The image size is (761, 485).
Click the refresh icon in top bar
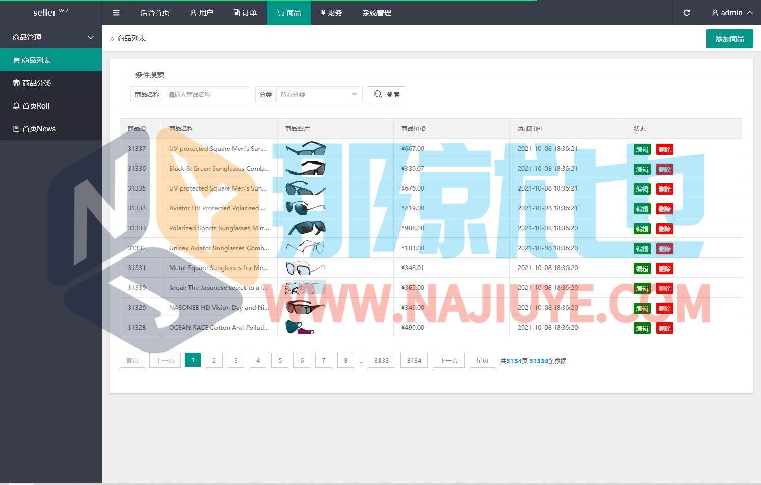pyautogui.click(x=686, y=13)
